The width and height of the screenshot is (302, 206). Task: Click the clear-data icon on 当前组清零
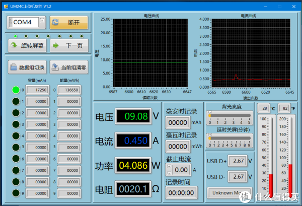click(x=55, y=67)
